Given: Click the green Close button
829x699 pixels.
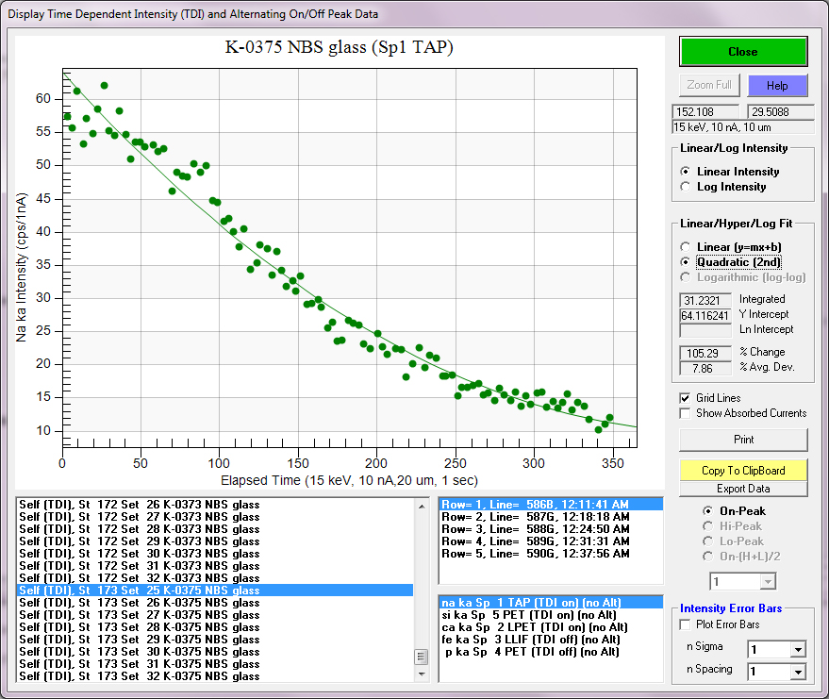Looking at the screenshot, I should pyautogui.click(x=743, y=52).
